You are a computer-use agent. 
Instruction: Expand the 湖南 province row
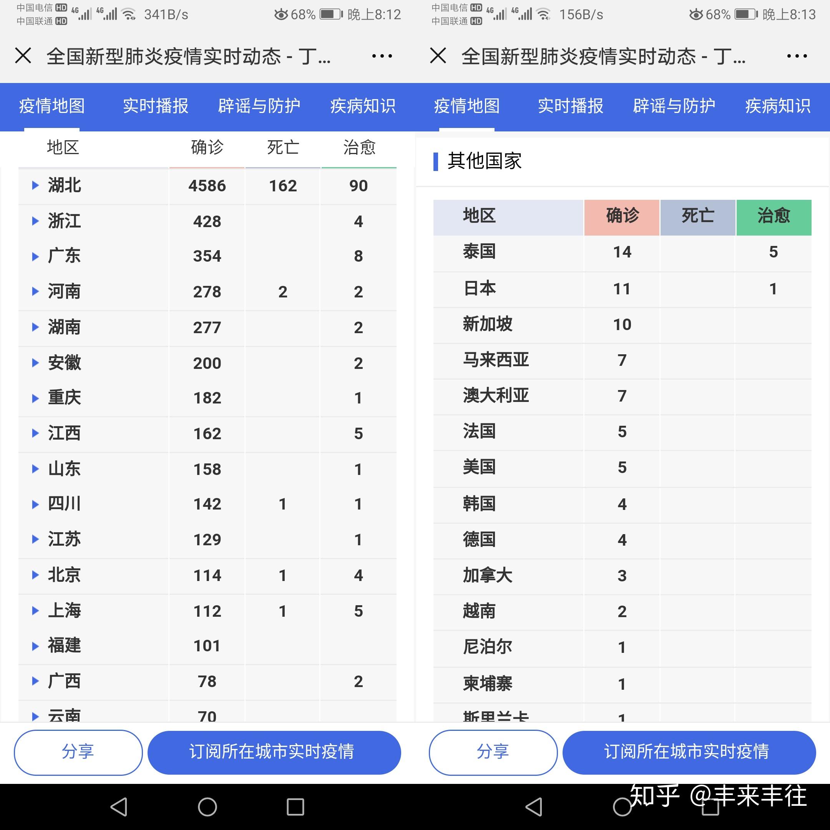[35, 327]
